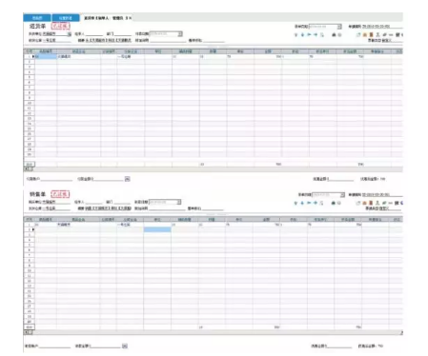Click the person icon in the 进货单 toolbar
This screenshot has width=428, height=356.
tap(377, 34)
